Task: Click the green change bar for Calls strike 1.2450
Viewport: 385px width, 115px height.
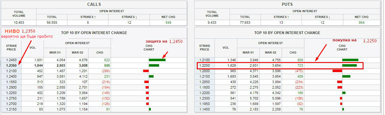Action: [x=157, y=60]
